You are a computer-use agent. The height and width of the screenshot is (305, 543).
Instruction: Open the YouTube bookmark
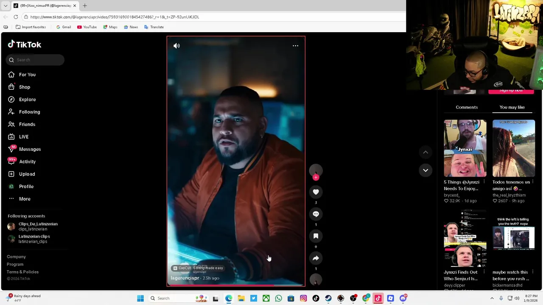pyautogui.click(x=87, y=27)
